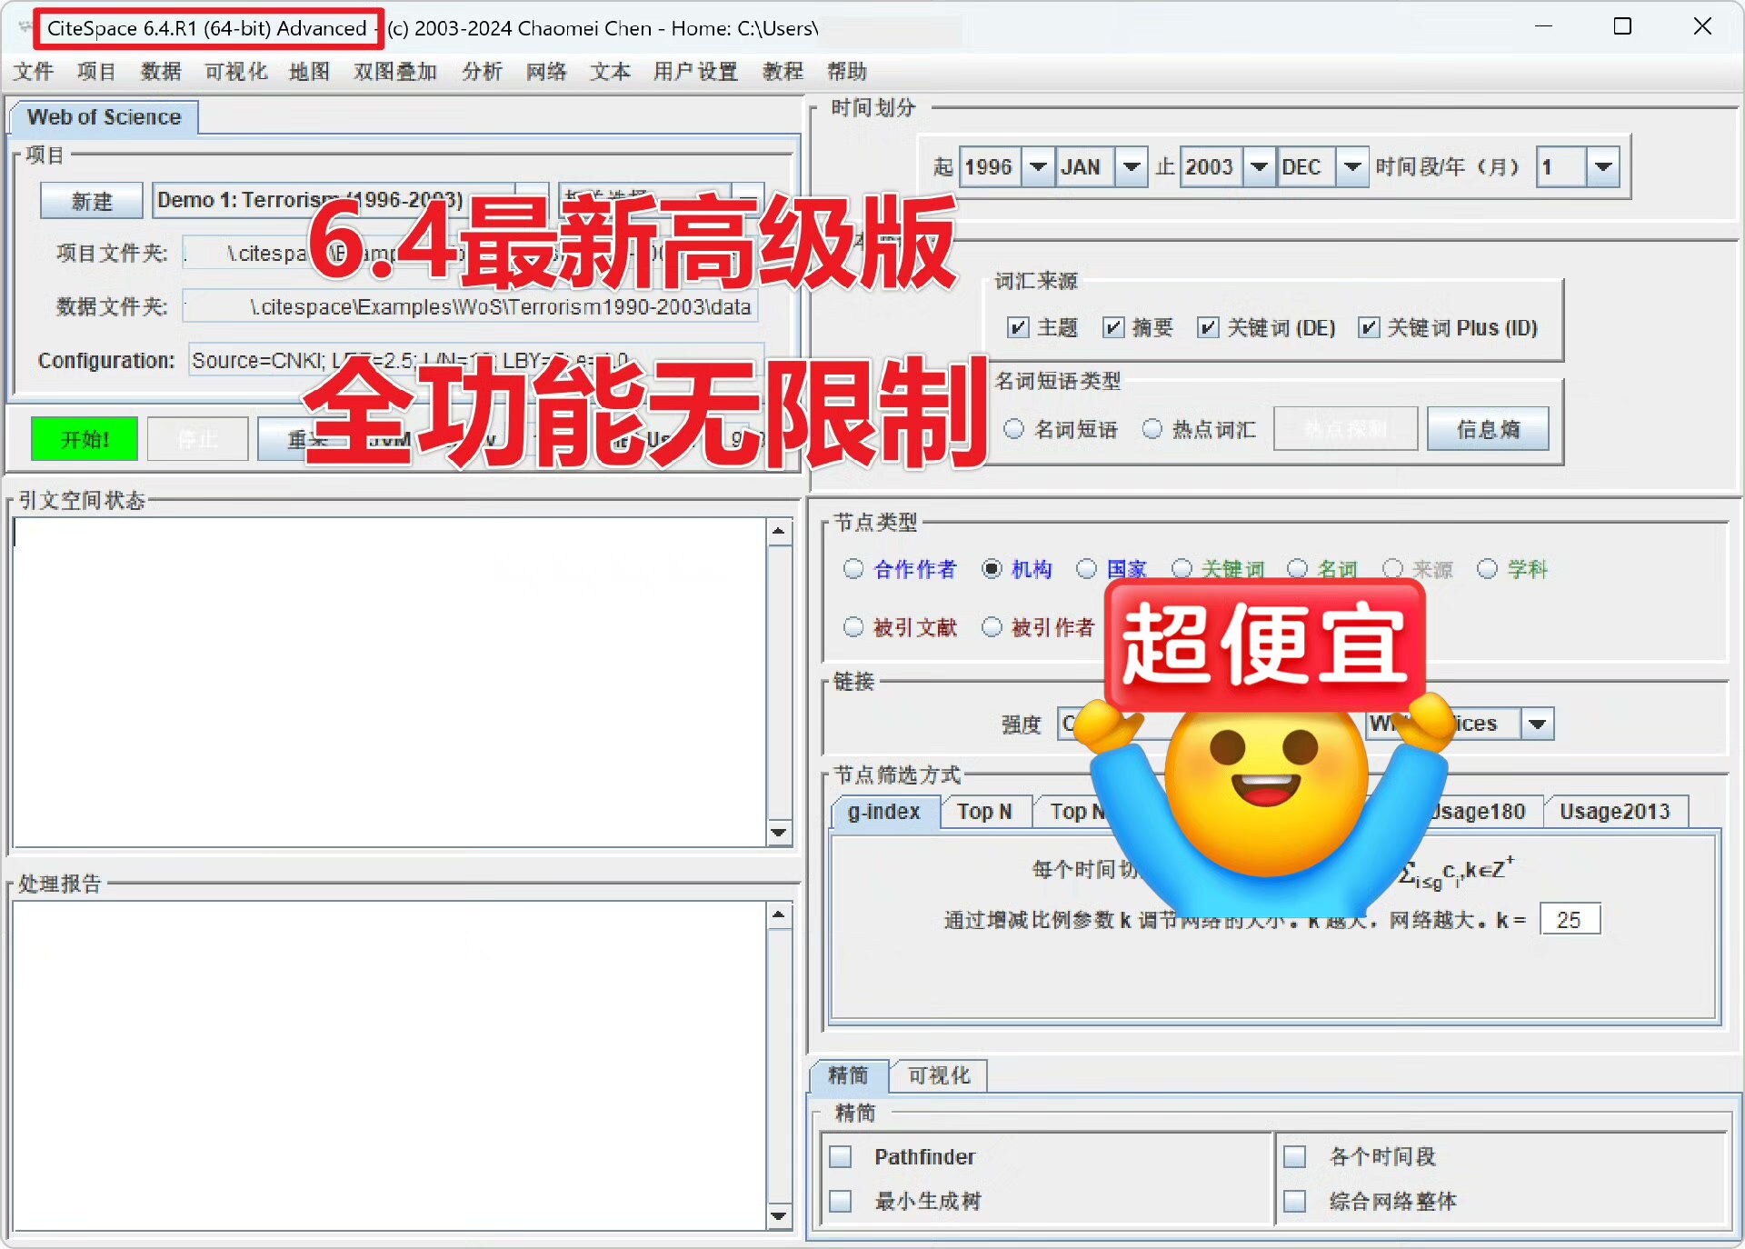
Task: Switch to the Top N tab
Action: click(984, 811)
